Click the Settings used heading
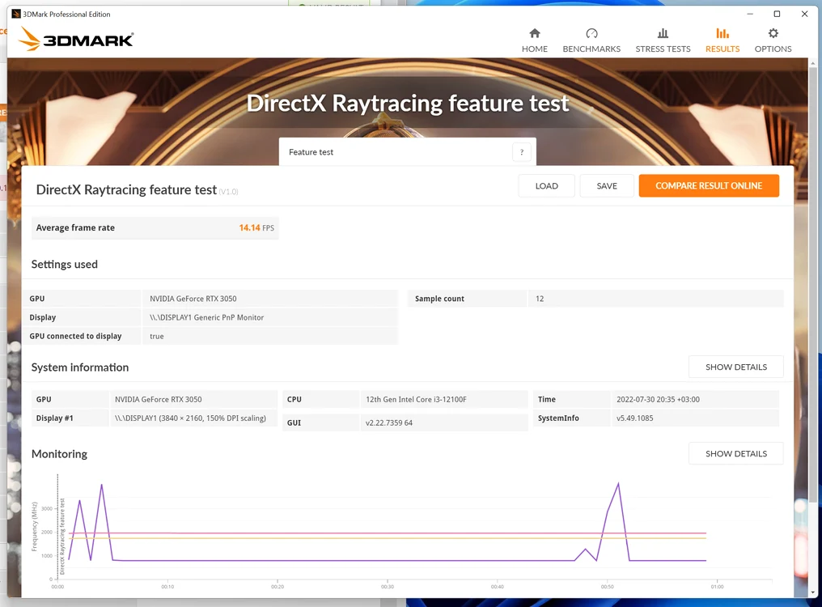822x607 pixels. (65, 264)
